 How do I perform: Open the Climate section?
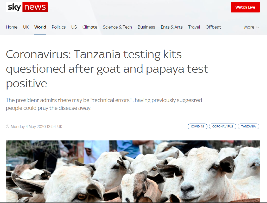(x=90, y=27)
